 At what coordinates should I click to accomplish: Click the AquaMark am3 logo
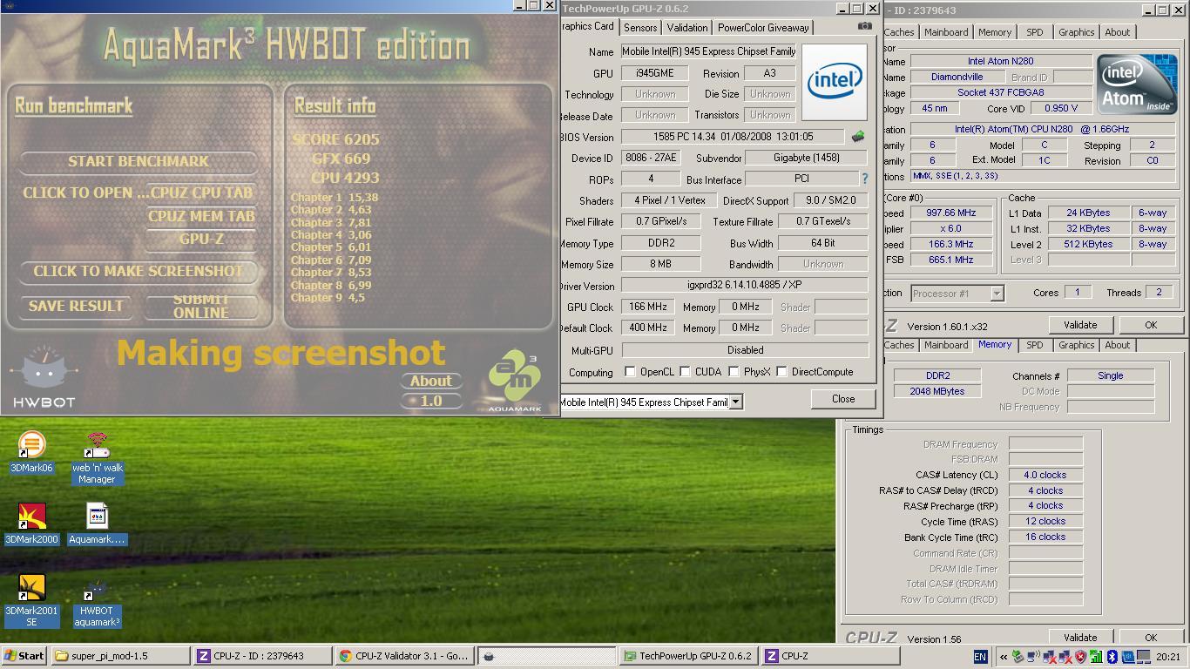tap(514, 380)
